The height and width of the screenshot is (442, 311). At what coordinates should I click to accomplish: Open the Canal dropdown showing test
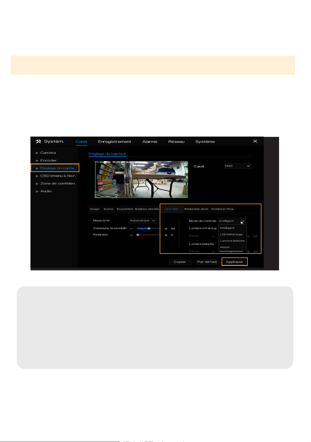tap(237, 166)
